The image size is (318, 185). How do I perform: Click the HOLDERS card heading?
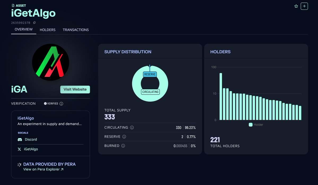pos(220,52)
